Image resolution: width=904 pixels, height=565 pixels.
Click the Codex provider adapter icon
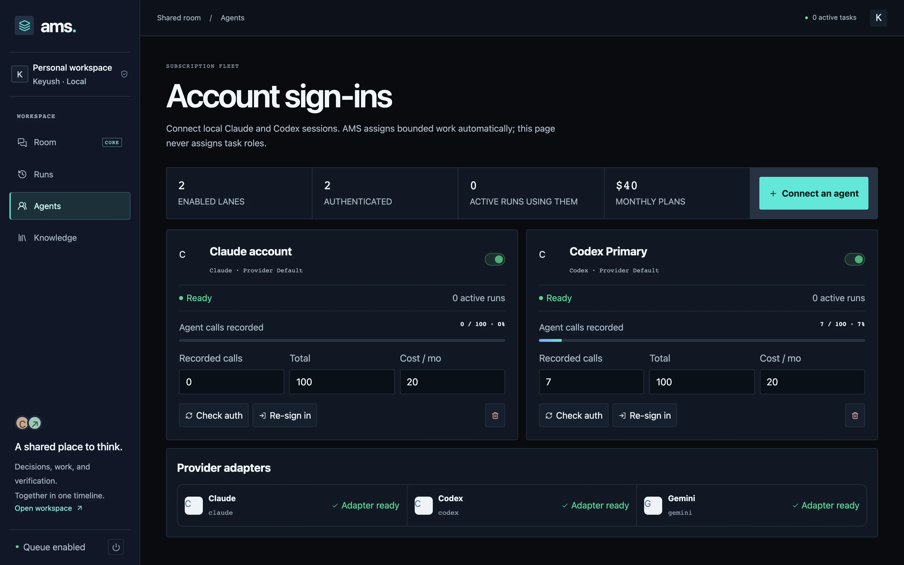424,505
